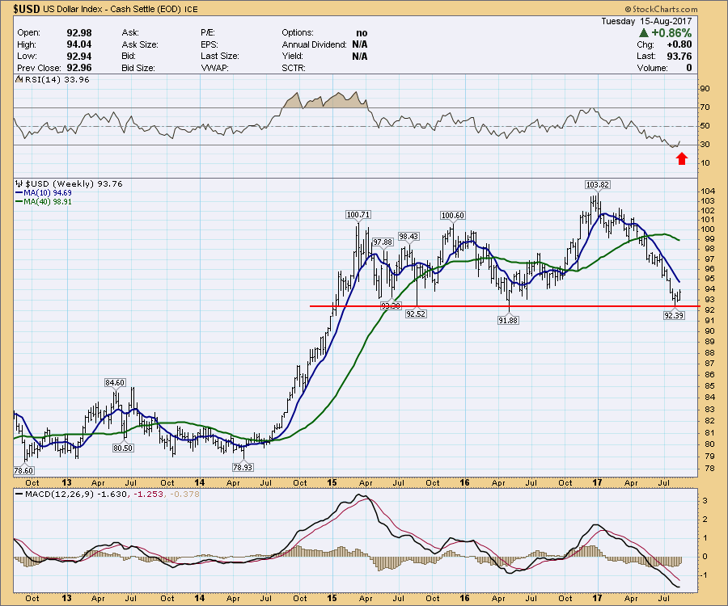Click the blue MA(10) legend line marker

[20, 194]
